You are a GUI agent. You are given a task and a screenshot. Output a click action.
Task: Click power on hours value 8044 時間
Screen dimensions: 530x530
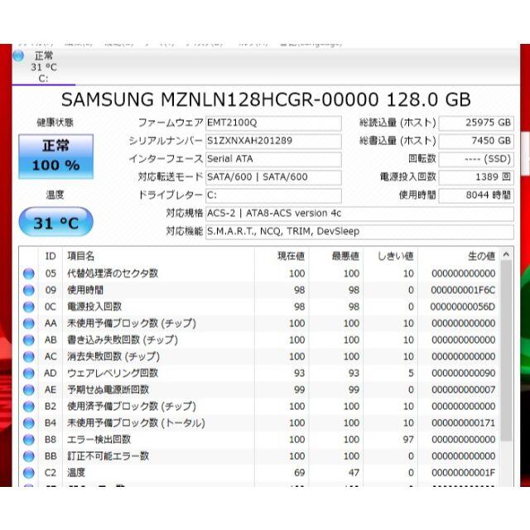coord(476,195)
